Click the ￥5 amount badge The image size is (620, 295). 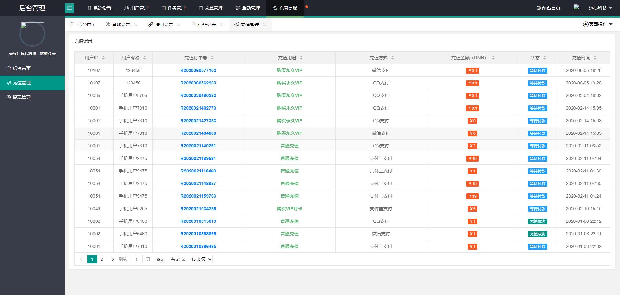coord(472,209)
